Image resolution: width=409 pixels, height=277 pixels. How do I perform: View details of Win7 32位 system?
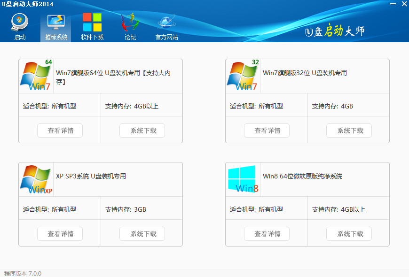pyautogui.click(x=267, y=131)
